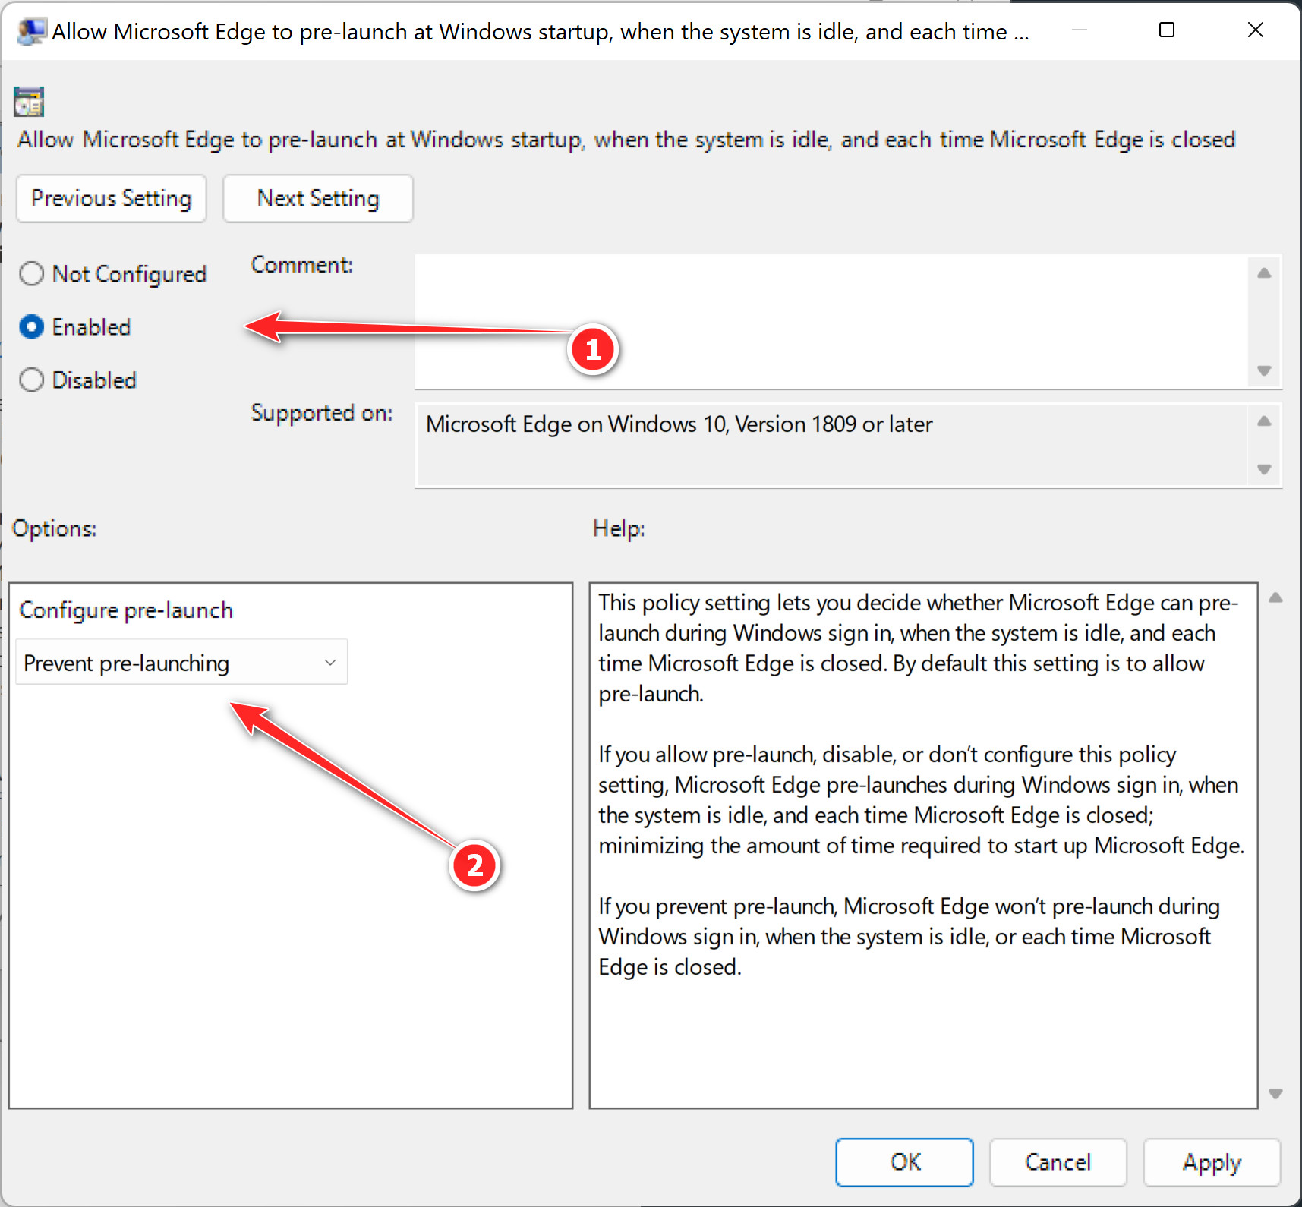Select the Disabled radio button
Image resolution: width=1302 pixels, height=1207 pixels.
pyautogui.click(x=31, y=380)
